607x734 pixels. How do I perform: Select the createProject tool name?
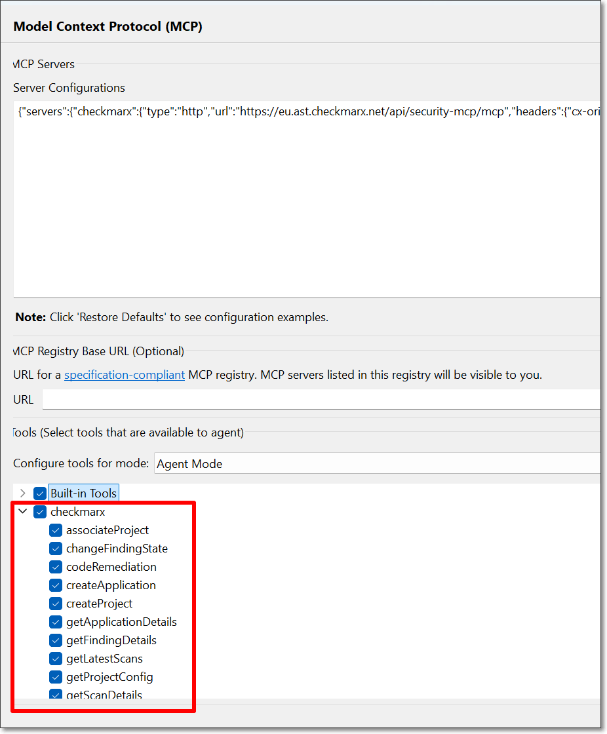coord(99,604)
